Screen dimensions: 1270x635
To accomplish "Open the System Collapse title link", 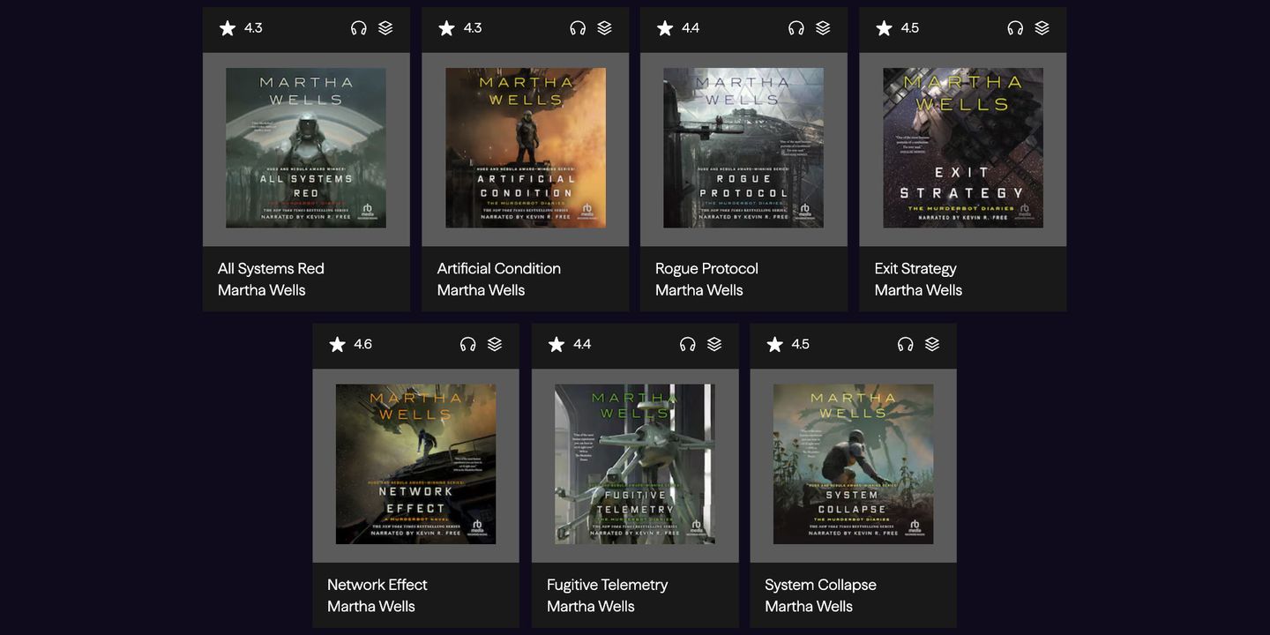I will pyautogui.click(x=820, y=585).
